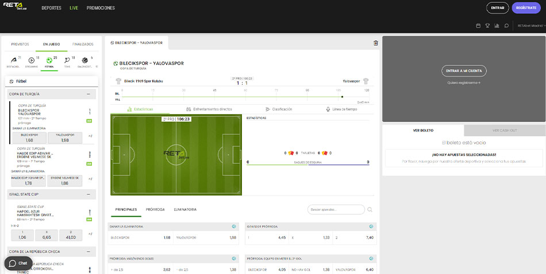Switch to the Ver Boleto tab
The width and height of the screenshot is (546, 274).
click(x=423, y=131)
